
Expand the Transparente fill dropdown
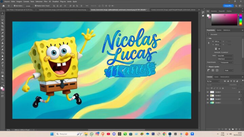(226, 62)
